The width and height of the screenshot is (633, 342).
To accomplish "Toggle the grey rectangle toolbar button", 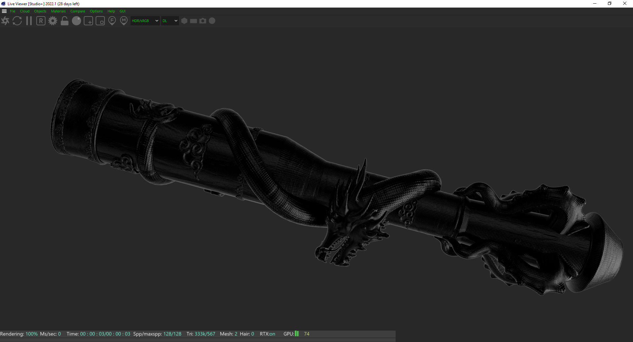I will coord(194,21).
